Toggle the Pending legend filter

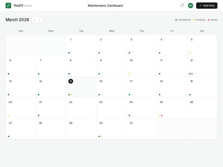pos(199,20)
